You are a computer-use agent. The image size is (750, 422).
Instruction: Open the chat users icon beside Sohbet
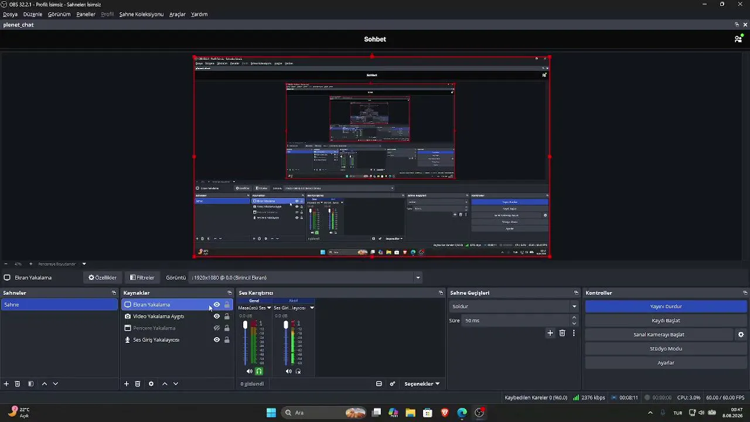738,39
